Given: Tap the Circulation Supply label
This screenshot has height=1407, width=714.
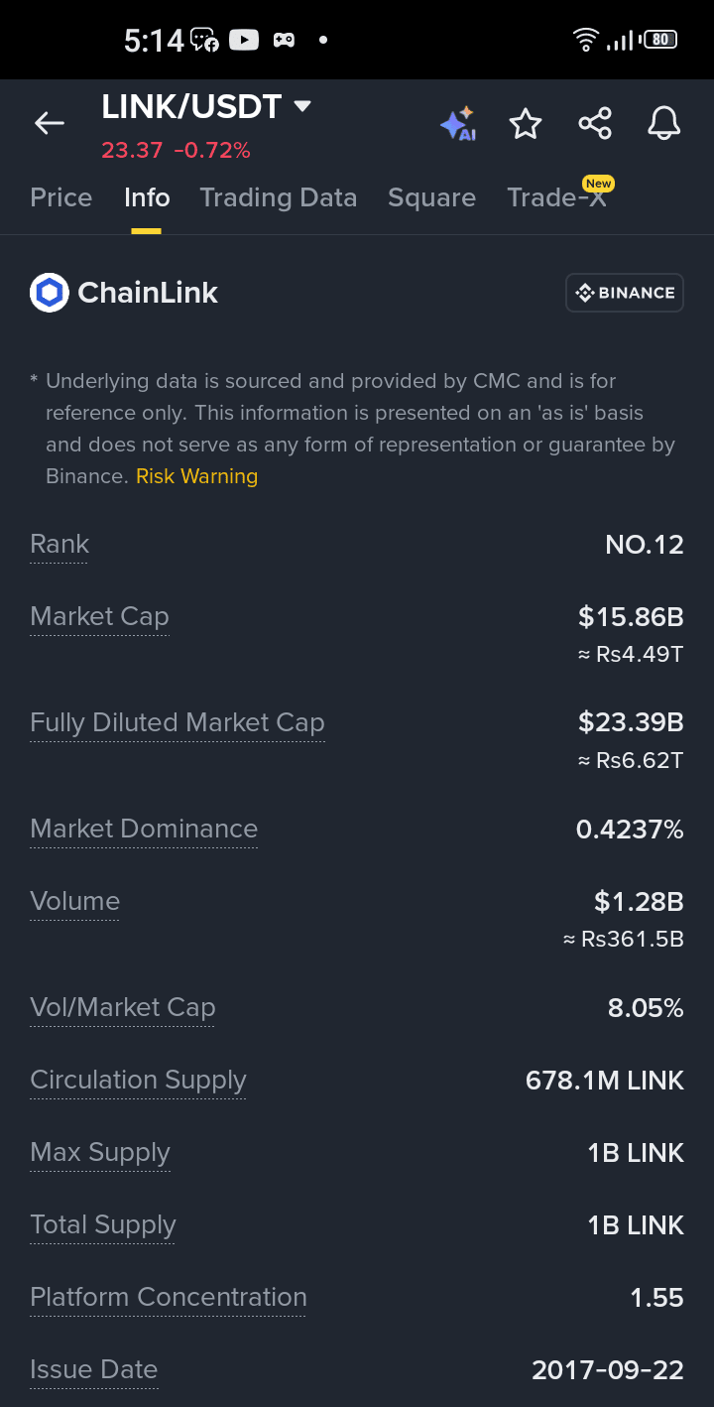Looking at the screenshot, I should tap(138, 1081).
